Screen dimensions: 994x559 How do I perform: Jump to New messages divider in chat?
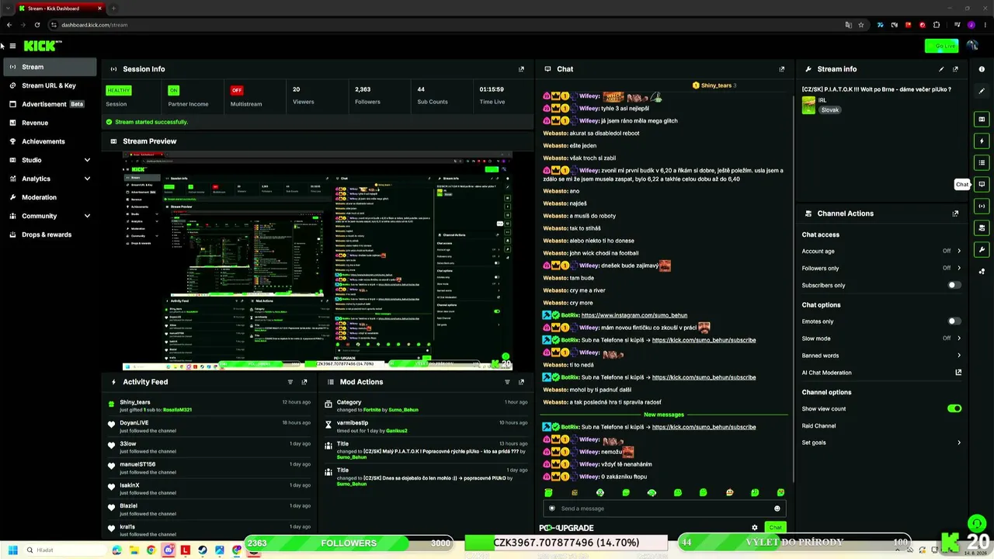(x=664, y=415)
